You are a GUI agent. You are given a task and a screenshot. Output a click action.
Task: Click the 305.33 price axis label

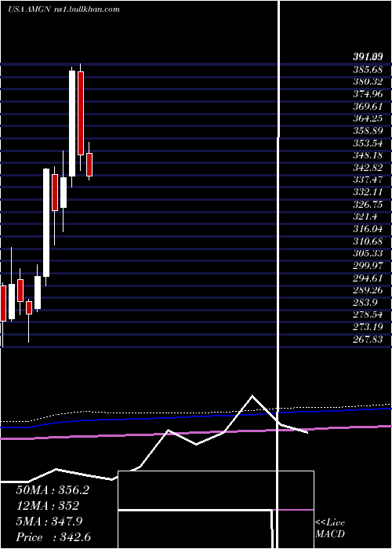click(x=368, y=253)
